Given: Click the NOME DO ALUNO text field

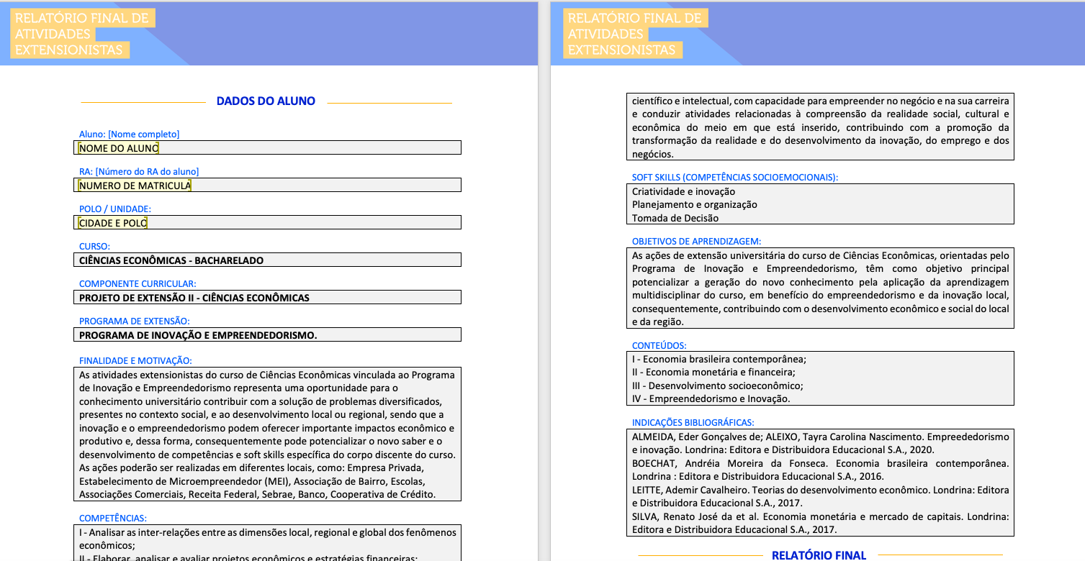Looking at the screenshot, I should pyautogui.click(x=267, y=148).
